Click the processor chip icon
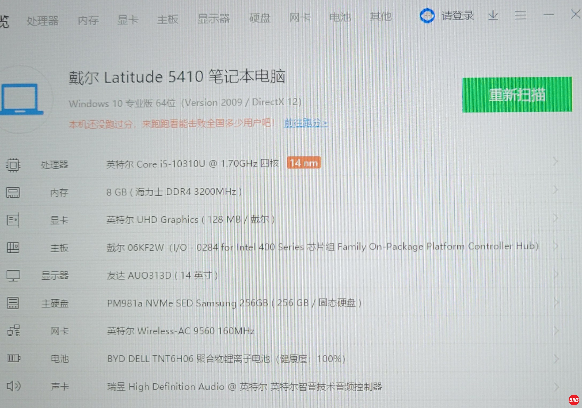This screenshot has height=408, width=582. (x=13, y=165)
